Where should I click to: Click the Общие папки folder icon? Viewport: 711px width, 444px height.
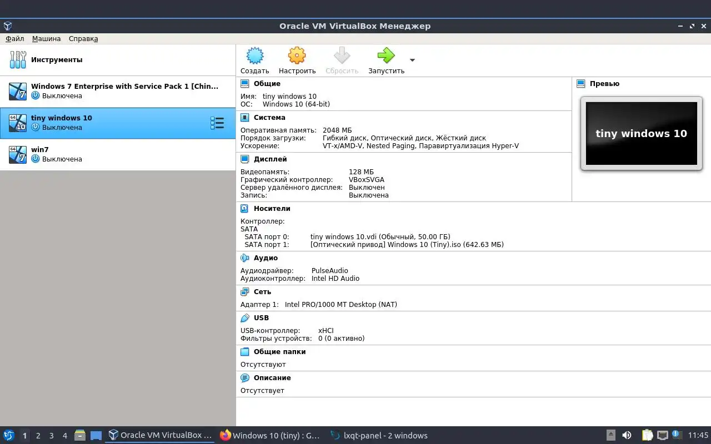(x=245, y=352)
